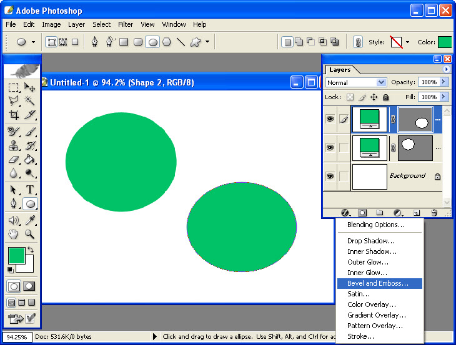This screenshot has width=456, height=345.
Task: Click the Background layer thumbnail
Action: coord(369,177)
